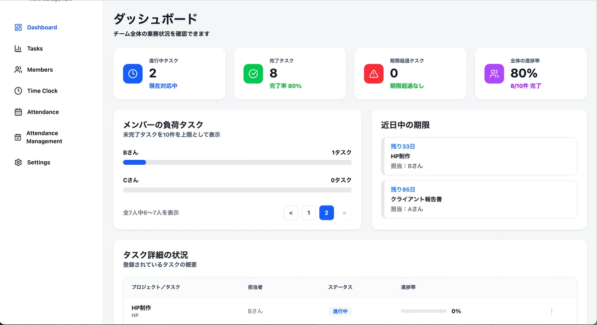Click the 残り33日 HP制作 deadline card
The image size is (597, 325).
(x=479, y=156)
